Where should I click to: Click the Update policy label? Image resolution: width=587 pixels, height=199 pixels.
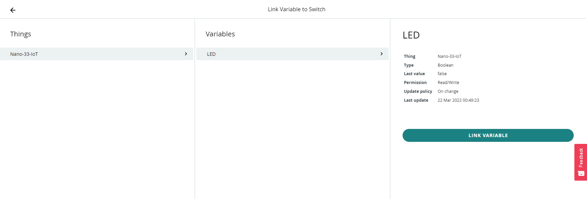418,92
